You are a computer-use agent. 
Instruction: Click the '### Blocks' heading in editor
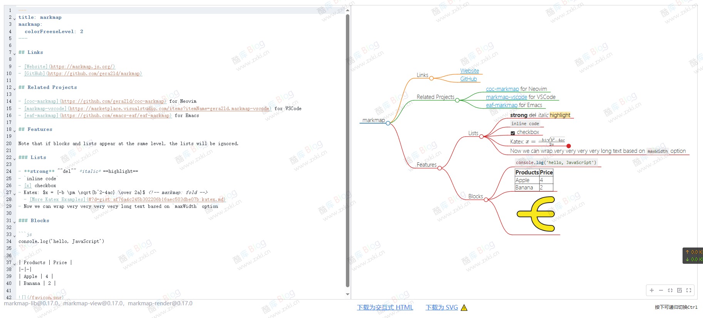[34, 221]
